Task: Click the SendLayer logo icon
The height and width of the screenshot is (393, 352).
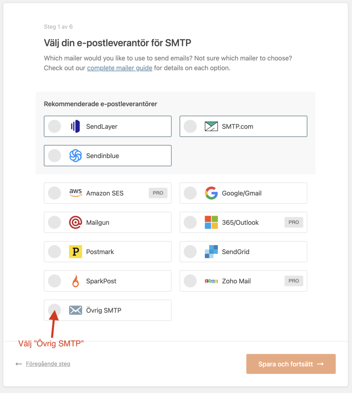Action: (x=76, y=126)
